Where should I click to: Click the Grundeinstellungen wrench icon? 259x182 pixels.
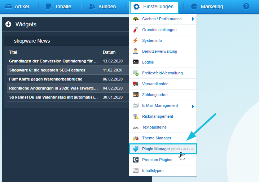[x=136, y=30]
